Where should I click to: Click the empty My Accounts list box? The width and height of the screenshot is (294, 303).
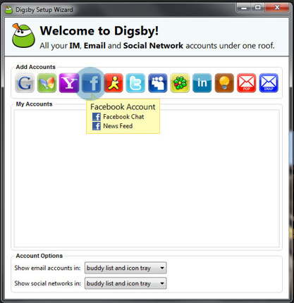147,178
